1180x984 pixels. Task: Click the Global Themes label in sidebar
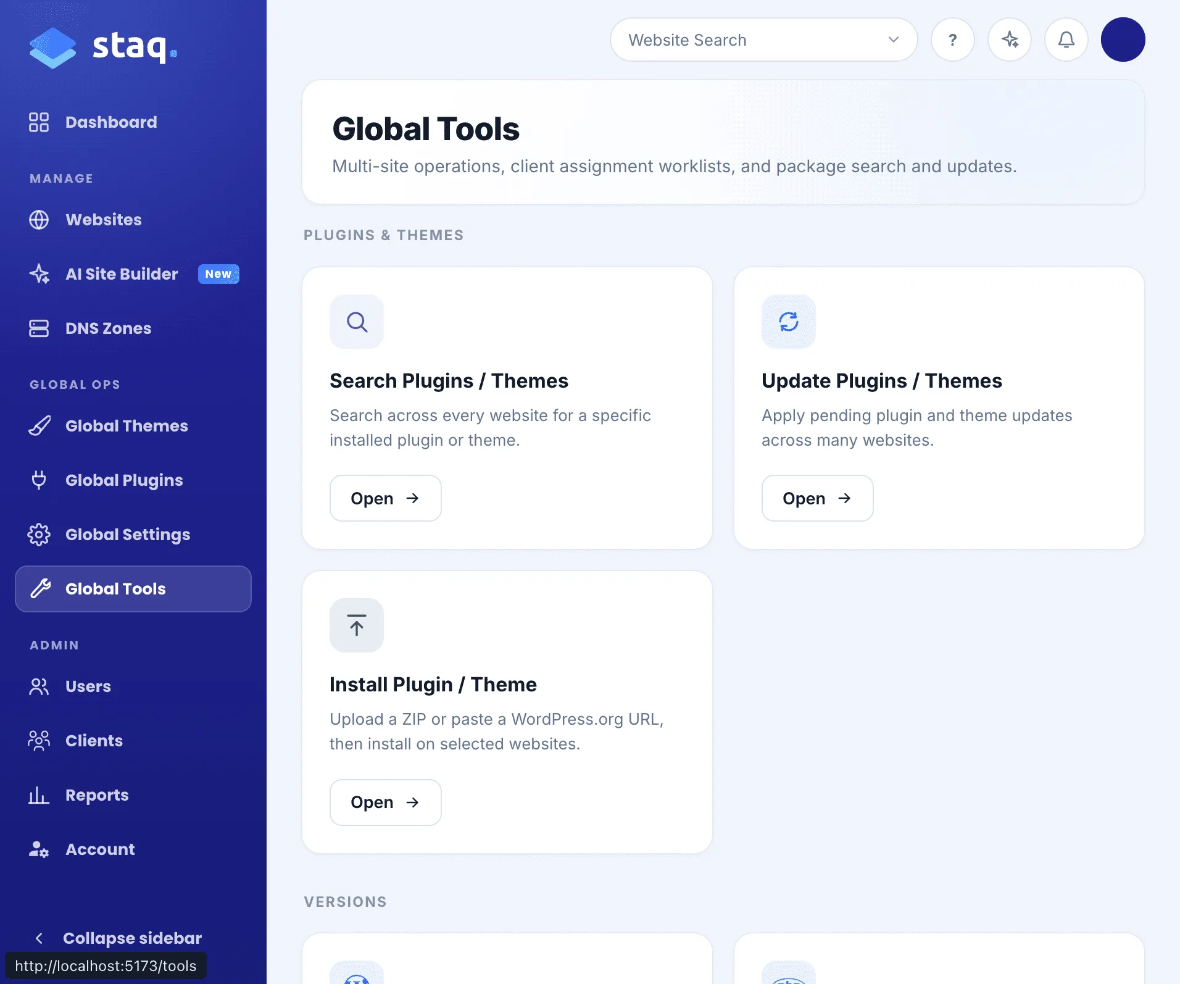[127, 426]
